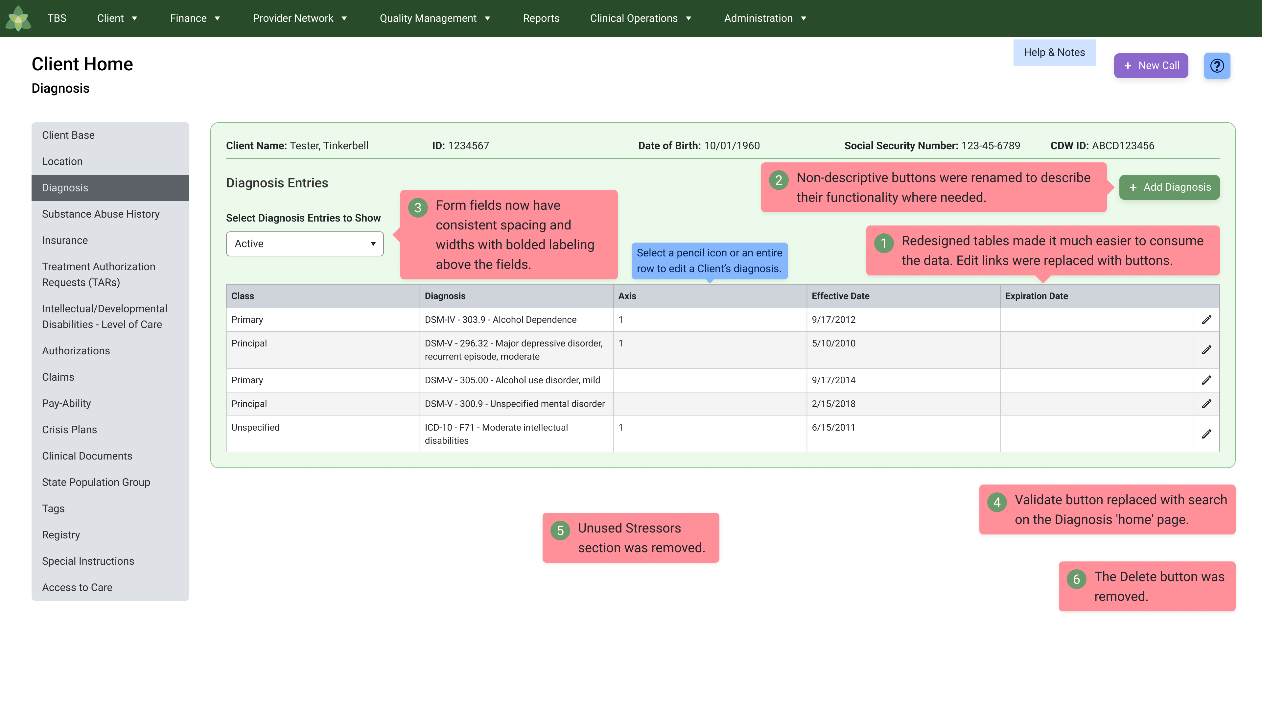Click the Diagnosis table column header
This screenshot has height=710, width=1262.
(x=516, y=296)
